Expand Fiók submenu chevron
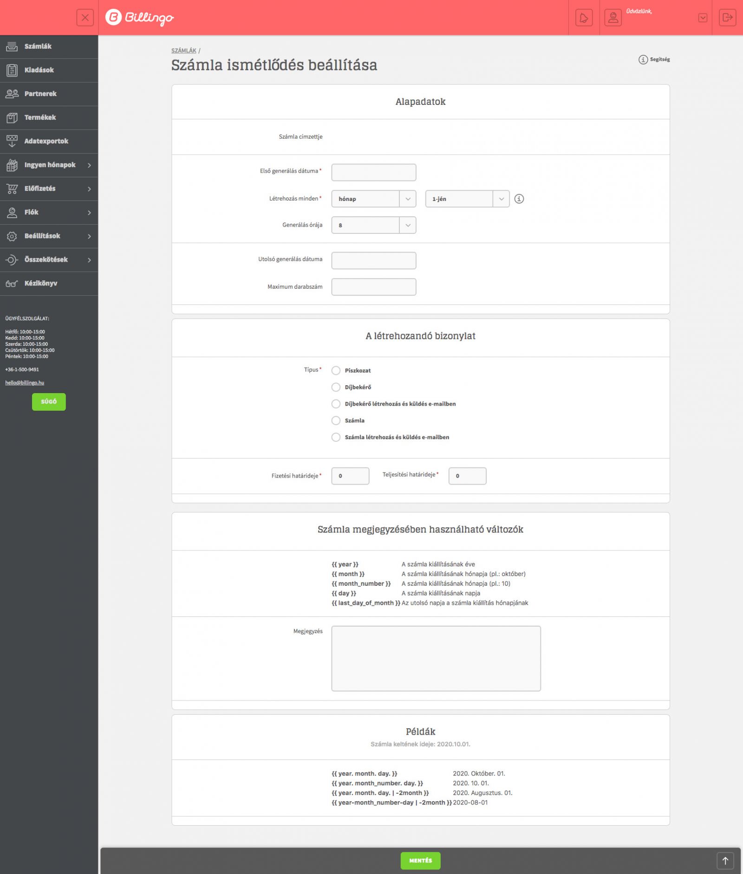 coord(89,213)
